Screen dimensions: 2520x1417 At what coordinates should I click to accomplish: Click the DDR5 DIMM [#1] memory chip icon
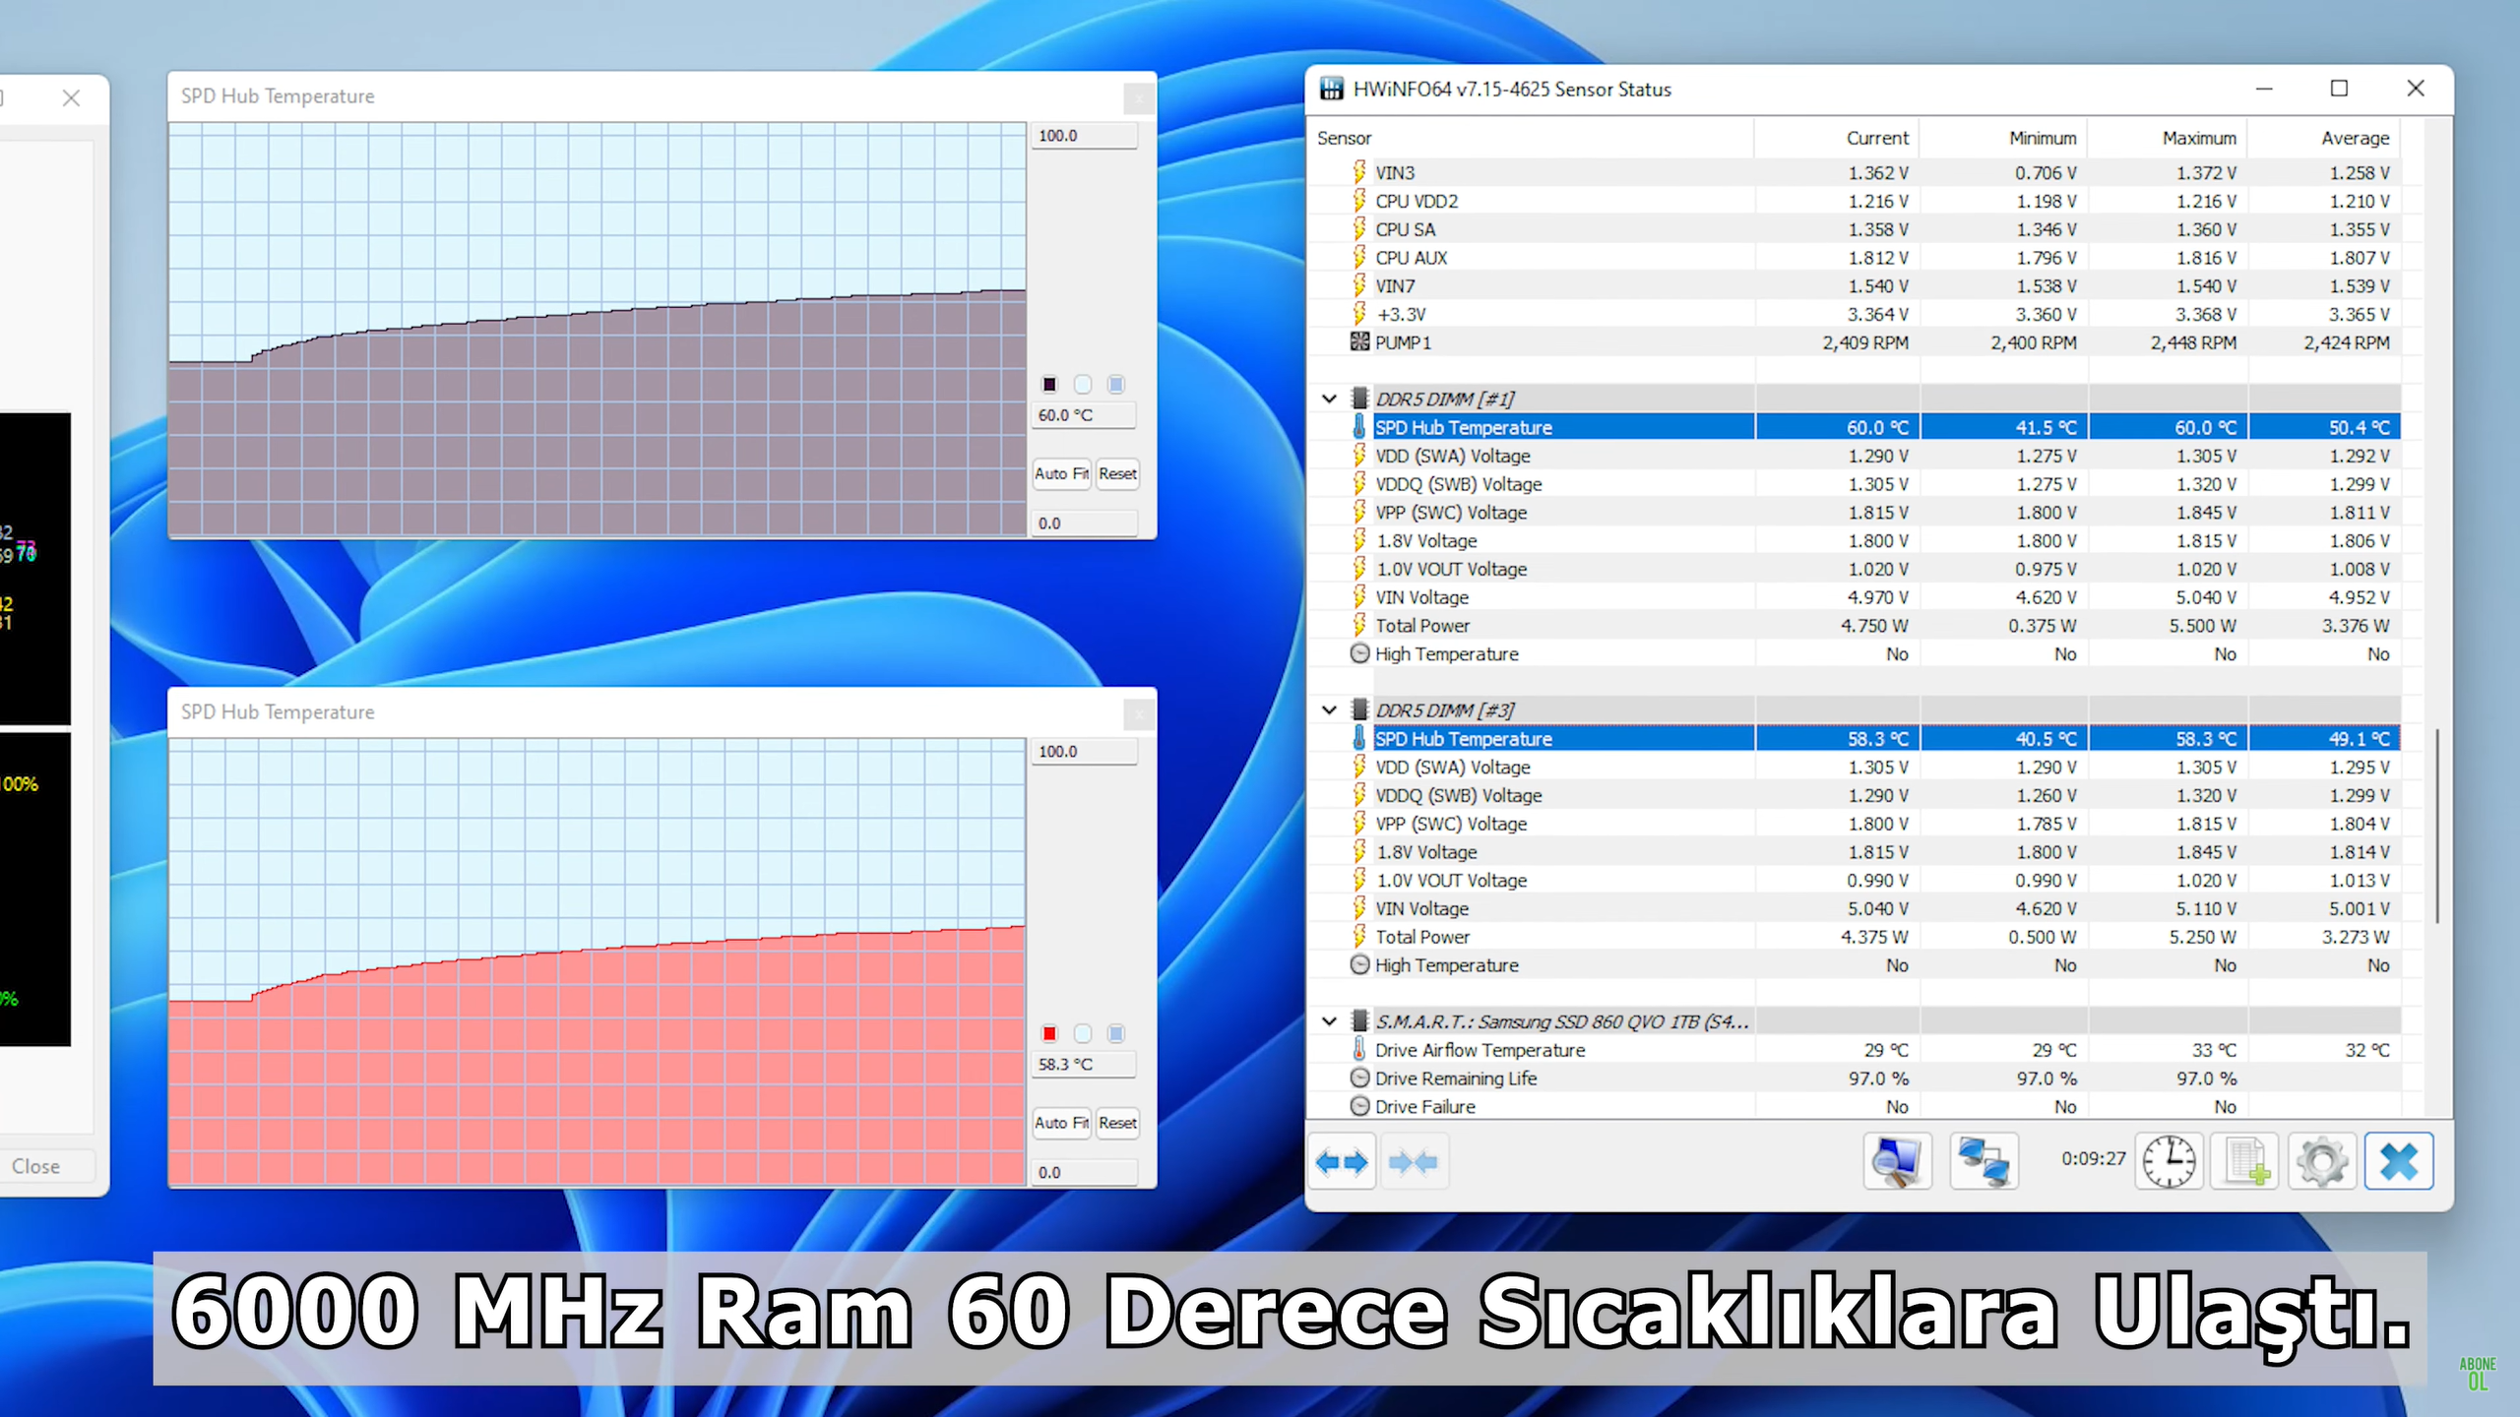[1359, 399]
